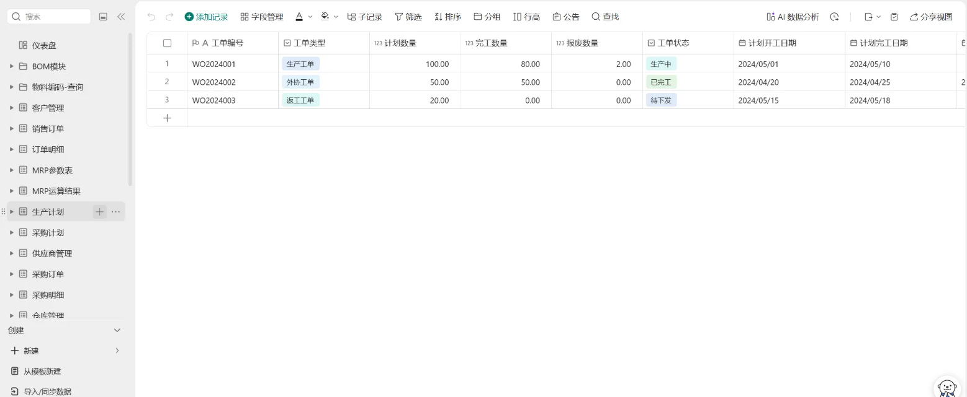The image size is (967, 397).
Task: Open the 采购订单 table
Action: pos(48,274)
